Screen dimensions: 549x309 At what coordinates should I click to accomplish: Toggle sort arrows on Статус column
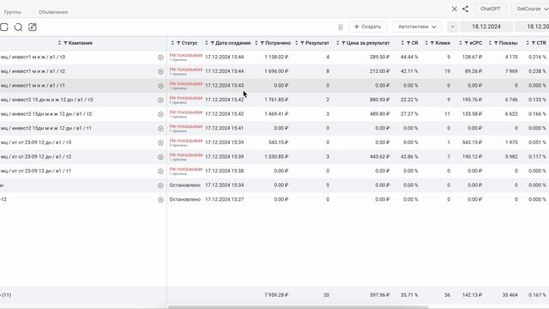tap(172, 43)
